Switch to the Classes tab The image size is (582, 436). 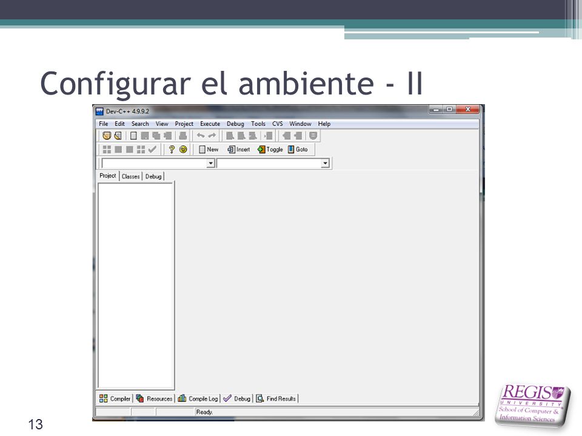[131, 176]
